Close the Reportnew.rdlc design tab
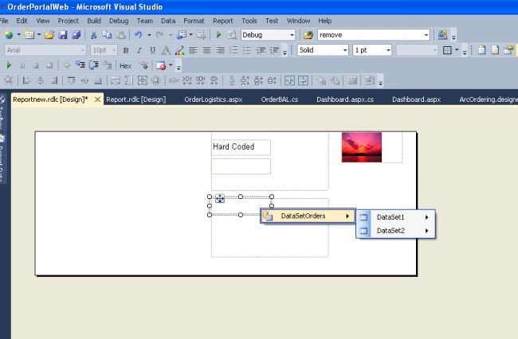The image size is (518, 339). coord(97,99)
